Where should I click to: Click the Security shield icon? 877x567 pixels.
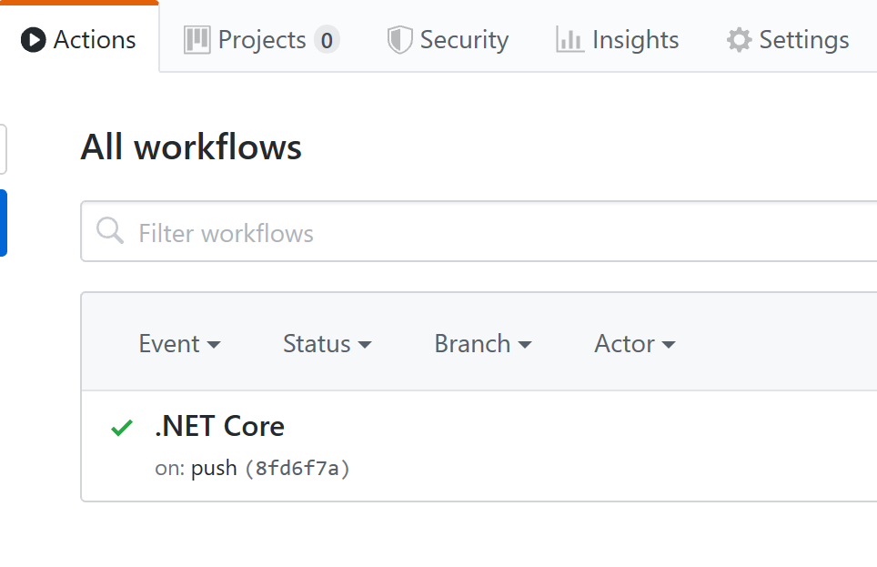pyautogui.click(x=399, y=40)
